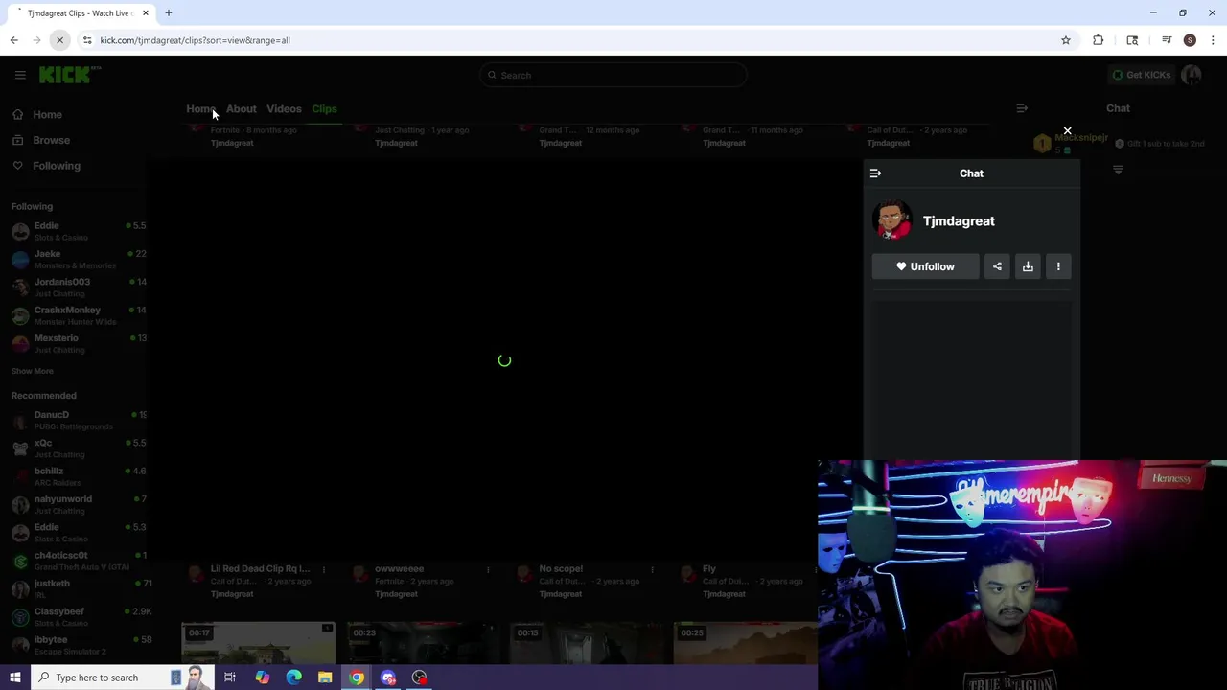Viewport: 1227px width, 690px height.
Task: Click the Unfollow button for Tjmdagreat
Action: coord(925,266)
